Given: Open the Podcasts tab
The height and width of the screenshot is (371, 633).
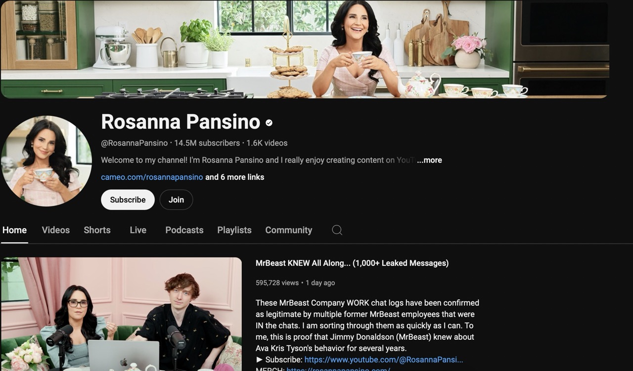Looking at the screenshot, I should pos(184,230).
